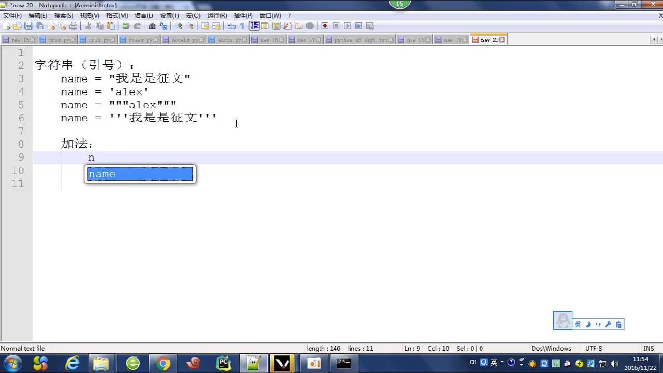
Task: Click the Save All toolbar icon
Action: tap(40, 26)
